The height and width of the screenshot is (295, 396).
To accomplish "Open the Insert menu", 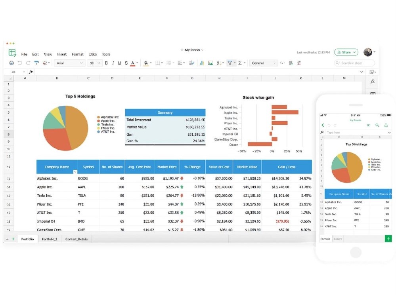I will [x=62, y=54].
